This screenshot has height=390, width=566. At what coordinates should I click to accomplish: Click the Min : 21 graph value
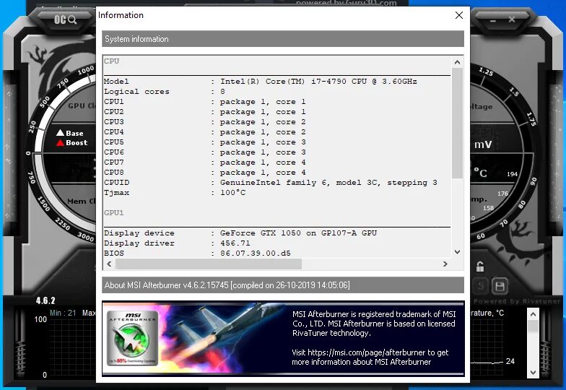coord(63,313)
